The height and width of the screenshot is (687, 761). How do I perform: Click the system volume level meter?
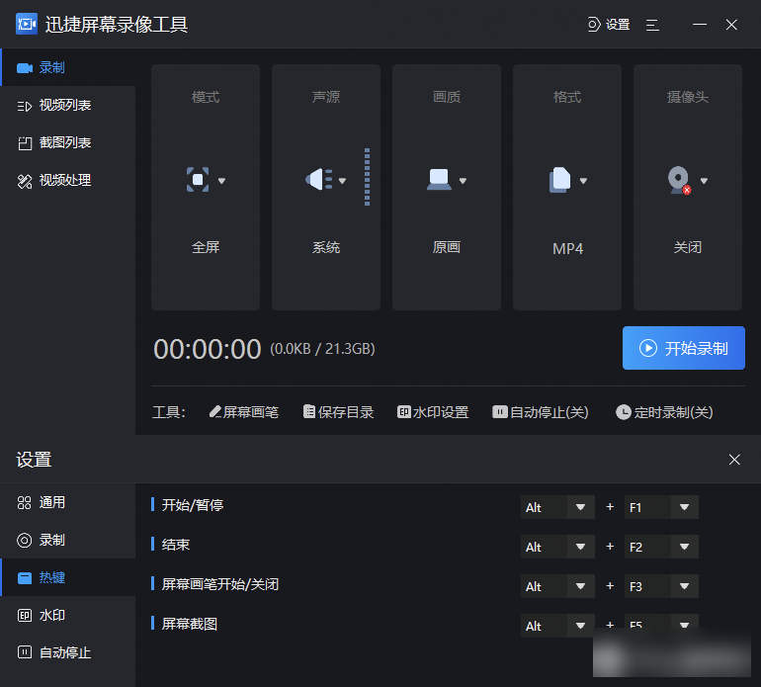point(367,178)
